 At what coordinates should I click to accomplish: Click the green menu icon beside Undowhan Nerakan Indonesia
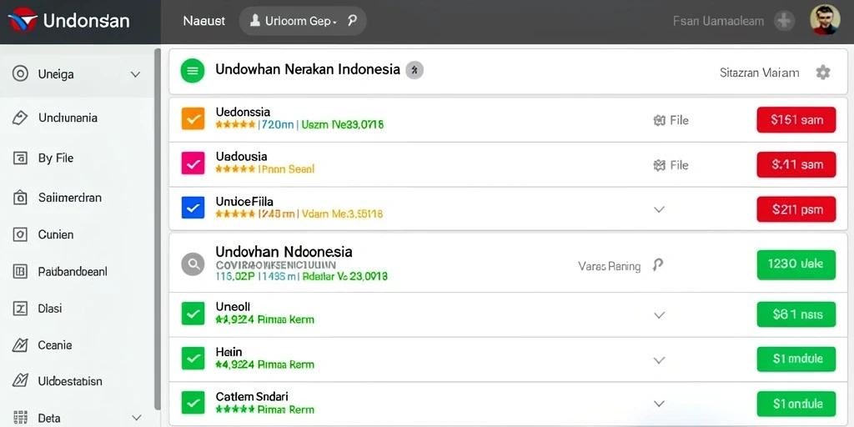(x=193, y=71)
